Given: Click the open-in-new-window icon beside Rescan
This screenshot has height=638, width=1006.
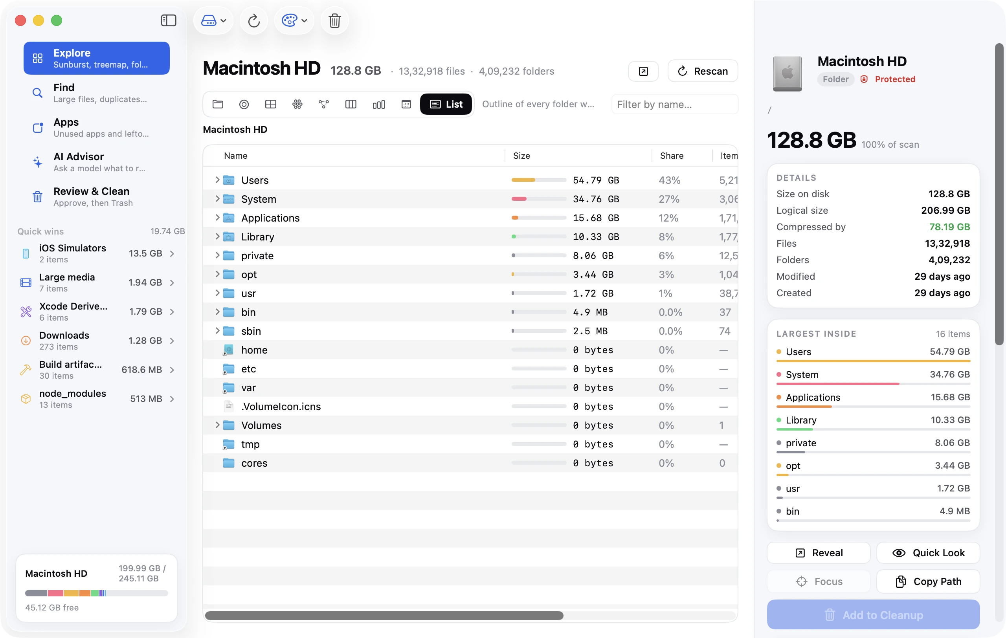Looking at the screenshot, I should (643, 71).
